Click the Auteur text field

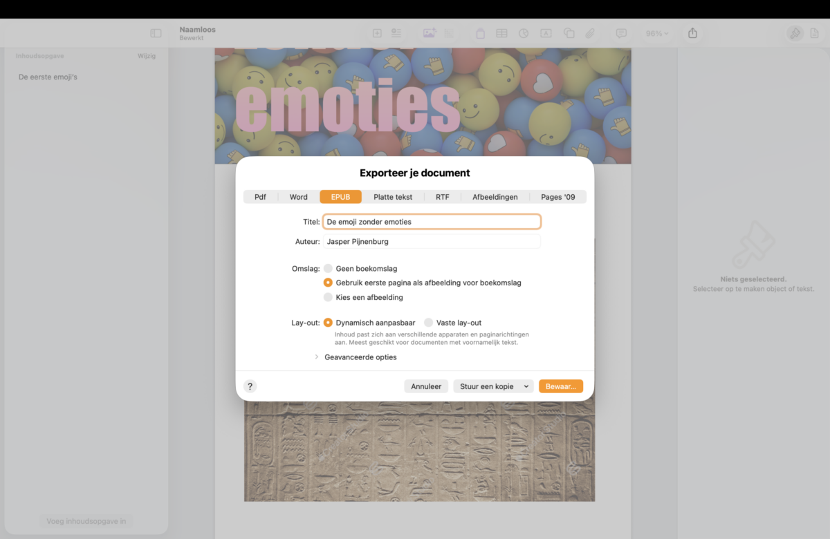432,241
